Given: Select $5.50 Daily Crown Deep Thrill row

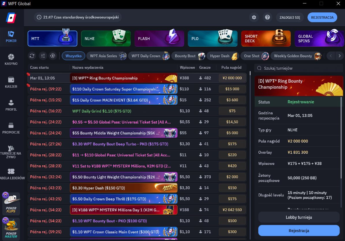Looking at the screenshot, I should click(x=137, y=199).
